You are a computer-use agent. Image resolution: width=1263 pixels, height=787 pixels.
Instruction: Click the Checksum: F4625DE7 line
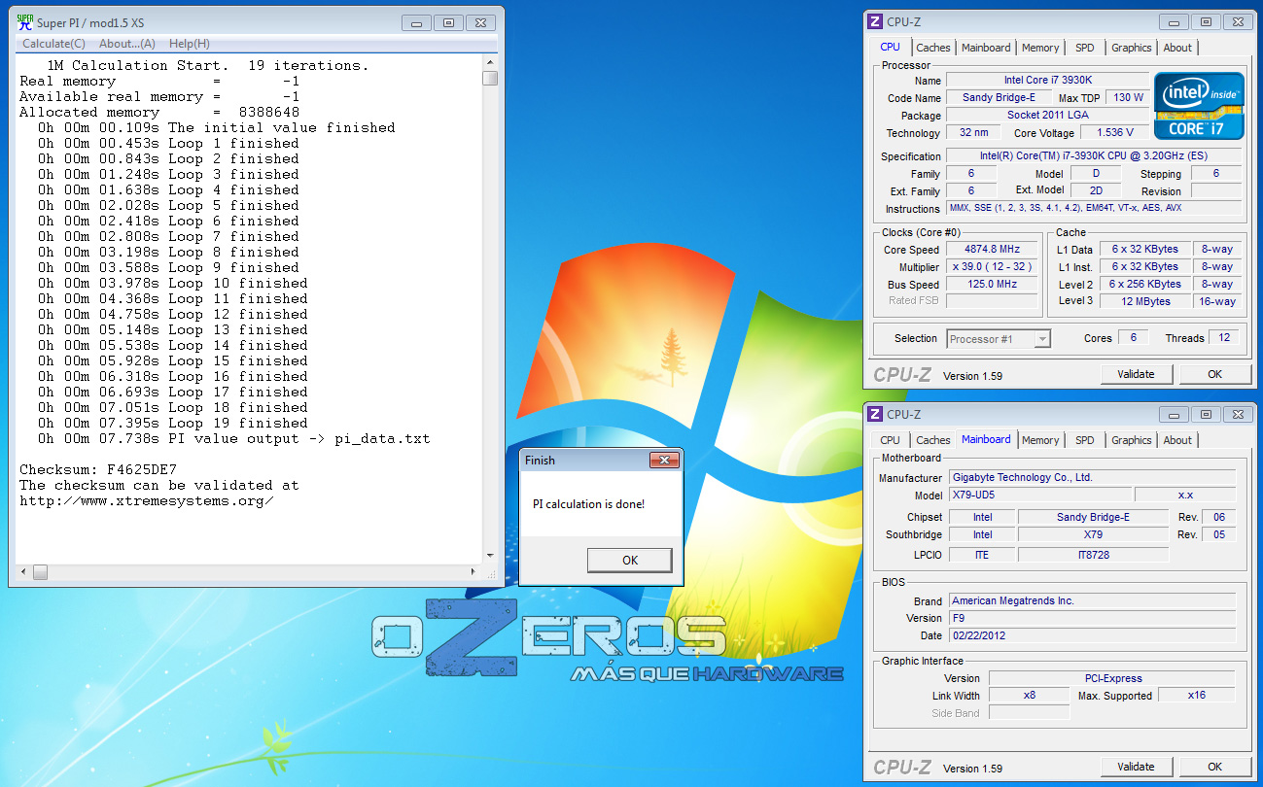[x=98, y=469]
